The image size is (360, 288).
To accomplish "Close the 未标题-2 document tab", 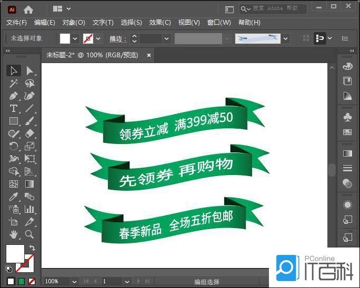I will pos(149,55).
